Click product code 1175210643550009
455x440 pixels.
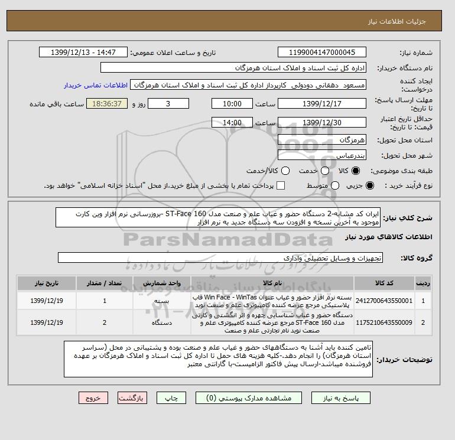(384, 322)
